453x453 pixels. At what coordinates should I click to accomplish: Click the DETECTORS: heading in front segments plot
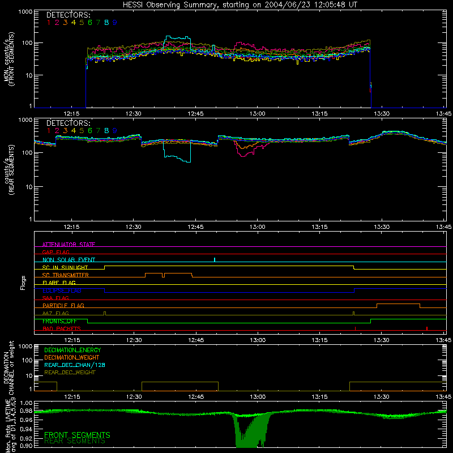[69, 15]
